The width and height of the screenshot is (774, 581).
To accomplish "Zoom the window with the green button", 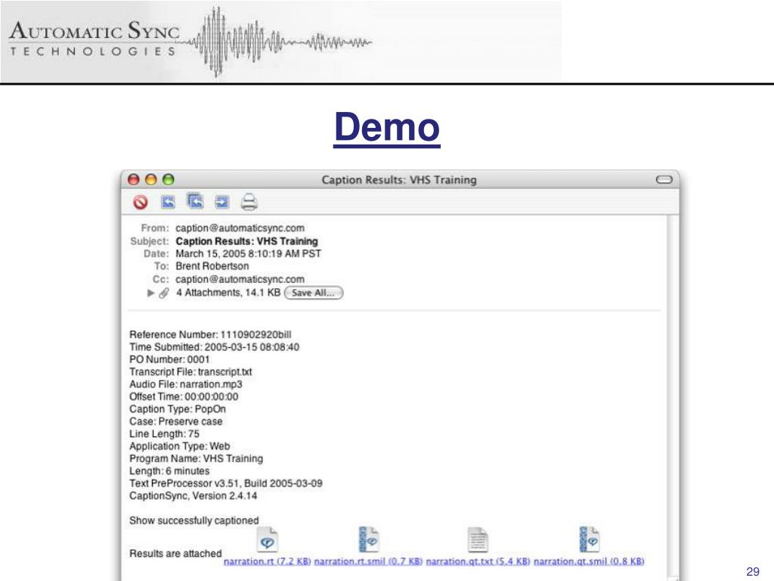I will pyautogui.click(x=169, y=179).
